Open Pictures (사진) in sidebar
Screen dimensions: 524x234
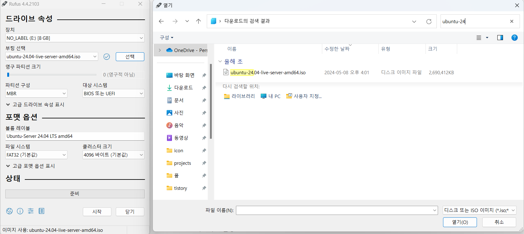[x=175, y=113]
